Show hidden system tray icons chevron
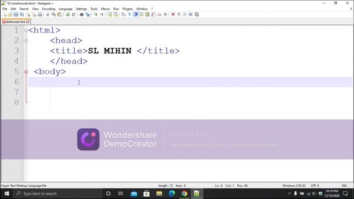Image resolution: width=354 pixels, height=199 pixels. 289,193
